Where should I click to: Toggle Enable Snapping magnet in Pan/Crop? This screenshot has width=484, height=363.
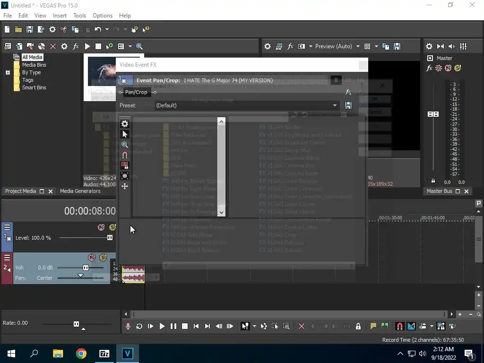click(125, 155)
